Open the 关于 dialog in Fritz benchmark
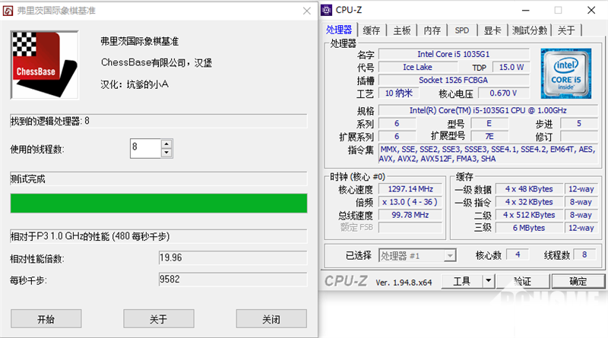This screenshot has width=608, height=338. pyautogui.click(x=159, y=319)
